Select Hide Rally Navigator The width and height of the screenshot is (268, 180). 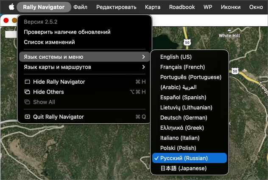coord(84,82)
